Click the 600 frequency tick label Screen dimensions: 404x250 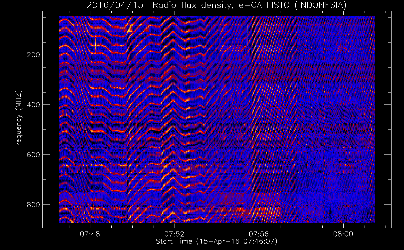click(33, 155)
